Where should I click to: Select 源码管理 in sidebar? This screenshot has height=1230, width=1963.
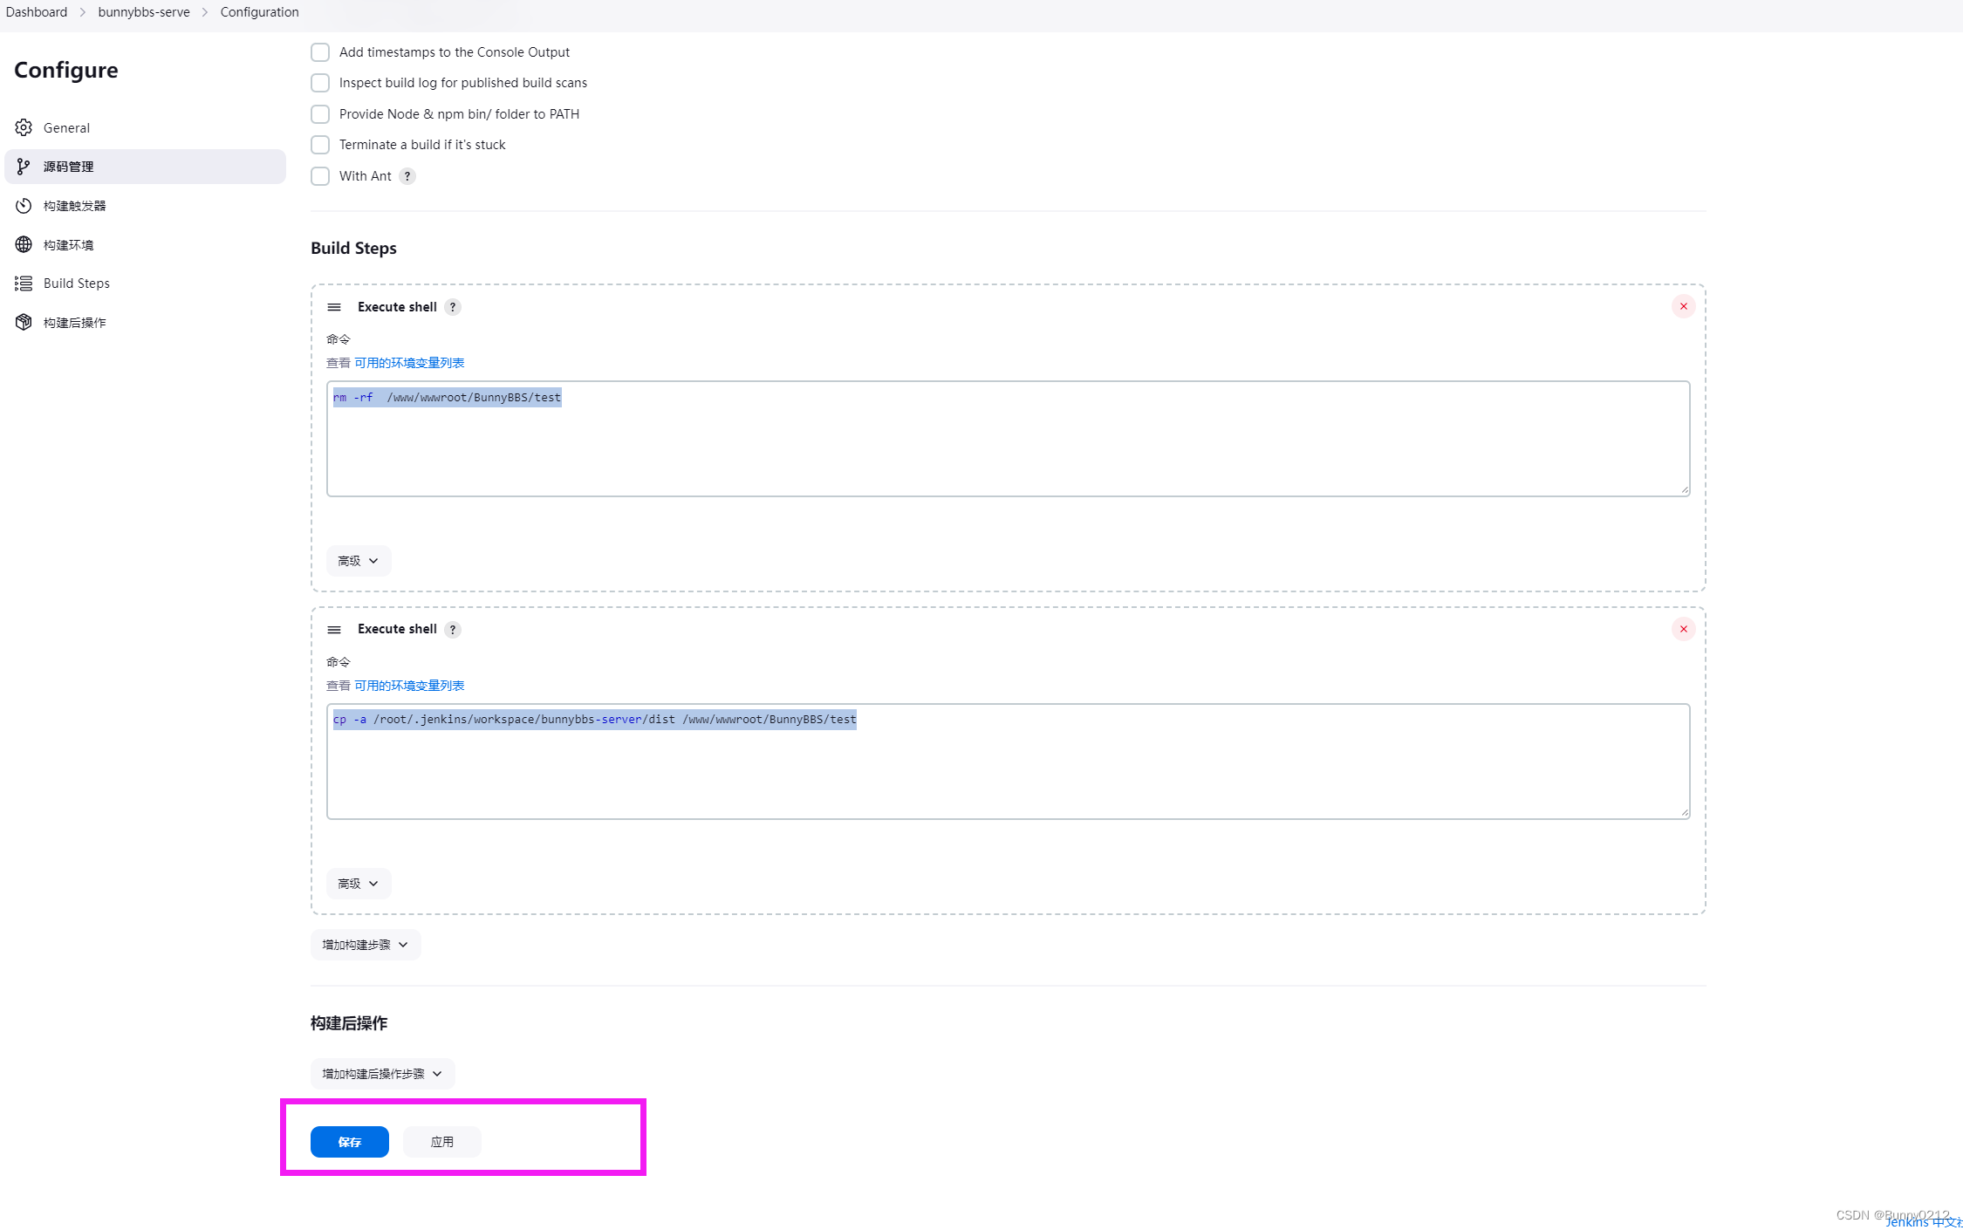(x=145, y=167)
